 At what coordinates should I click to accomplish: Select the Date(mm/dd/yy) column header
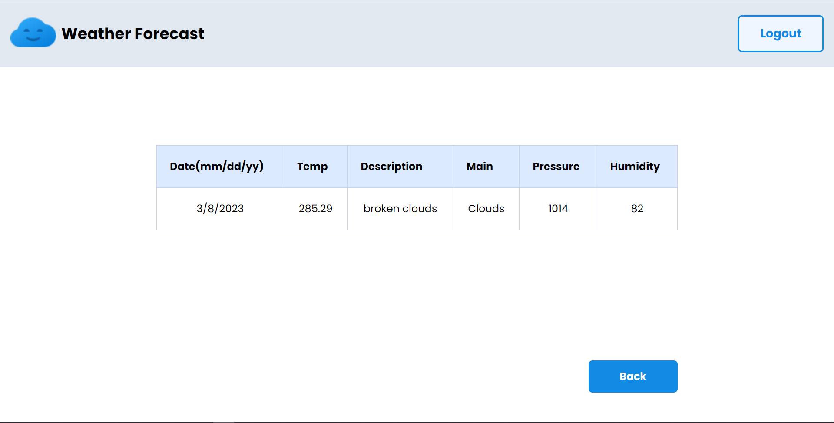220,167
